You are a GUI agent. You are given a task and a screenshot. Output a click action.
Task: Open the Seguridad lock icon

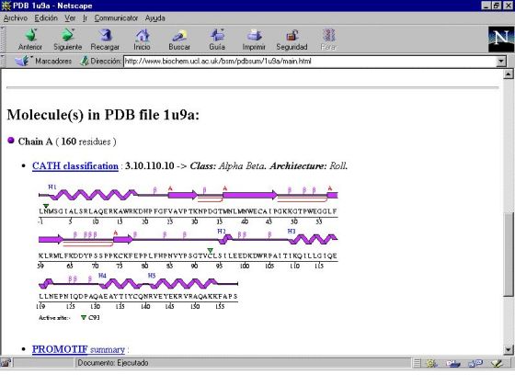click(x=292, y=35)
